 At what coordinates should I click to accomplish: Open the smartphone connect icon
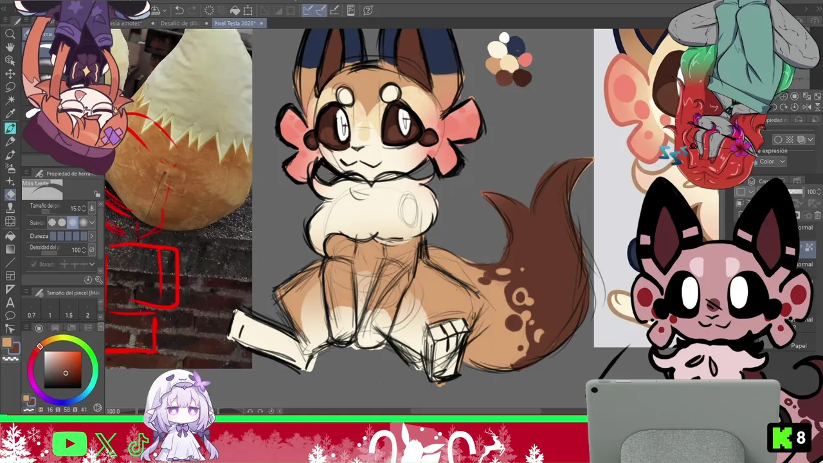(x=350, y=10)
